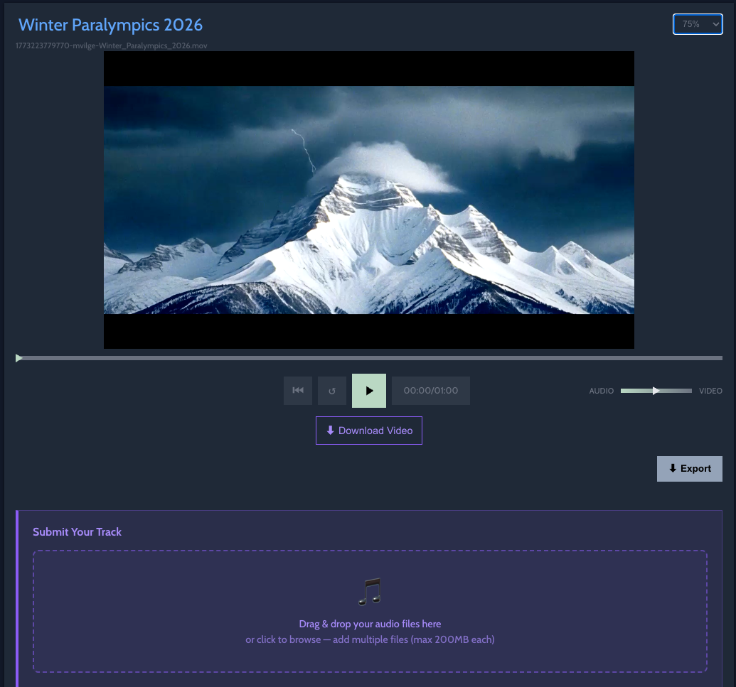
Task: Expand the Submit Your Track section header
Action: click(x=77, y=532)
